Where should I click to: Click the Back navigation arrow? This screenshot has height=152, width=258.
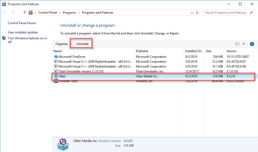(x=5, y=13)
